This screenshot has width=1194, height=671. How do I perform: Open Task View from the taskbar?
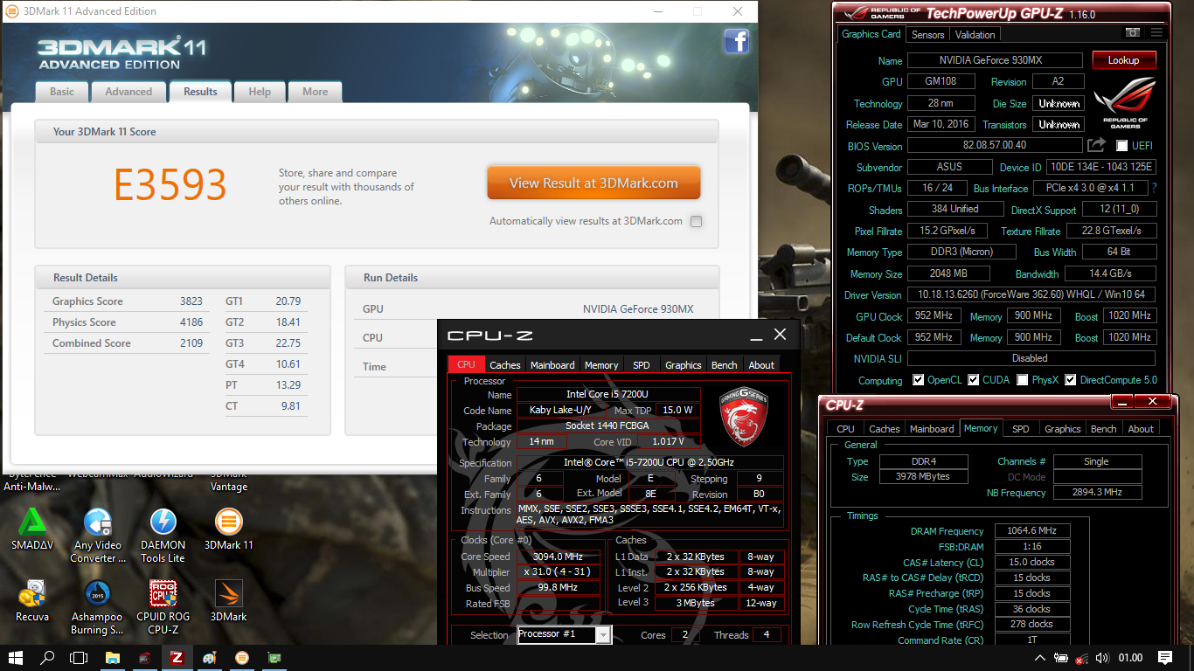point(80,657)
